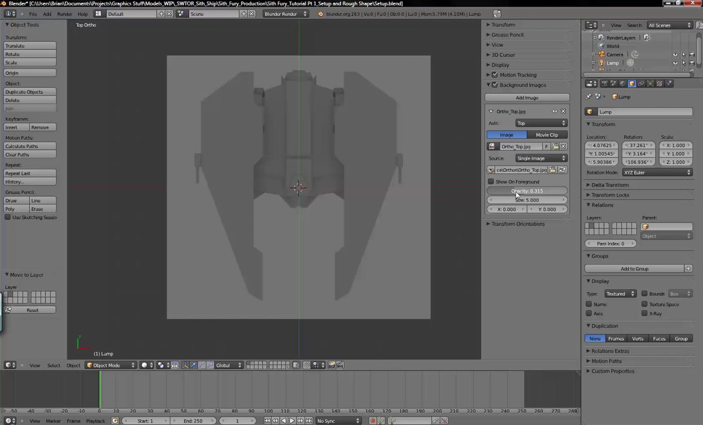This screenshot has width=703, height=425.
Task: Enable Show On Foreground checkbox
Action: (x=491, y=182)
